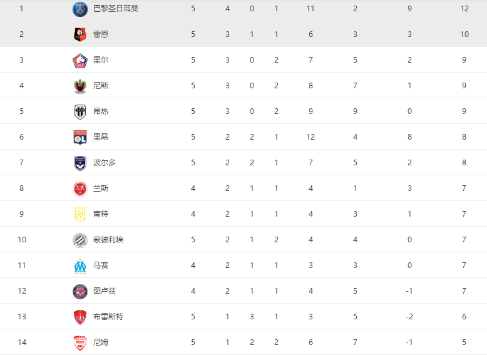Screen dimensions: 487x355
Task: Click the Lille club crest
Action: click(80, 60)
